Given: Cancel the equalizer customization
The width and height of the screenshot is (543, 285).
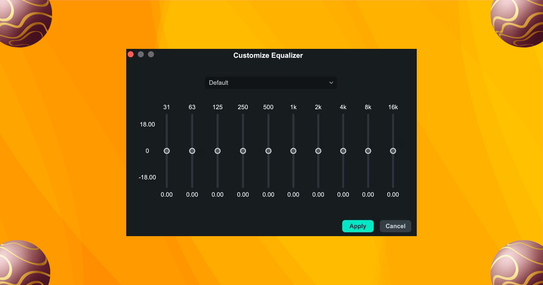Looking at the screenshot, I should coord(395,226).
